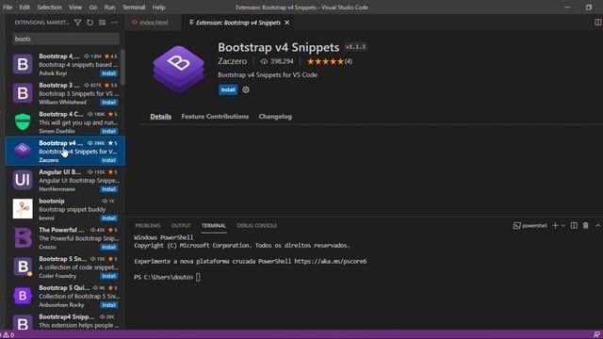
Task: Select the Feature Contributions tab
Action: click(x=215, y=117)
